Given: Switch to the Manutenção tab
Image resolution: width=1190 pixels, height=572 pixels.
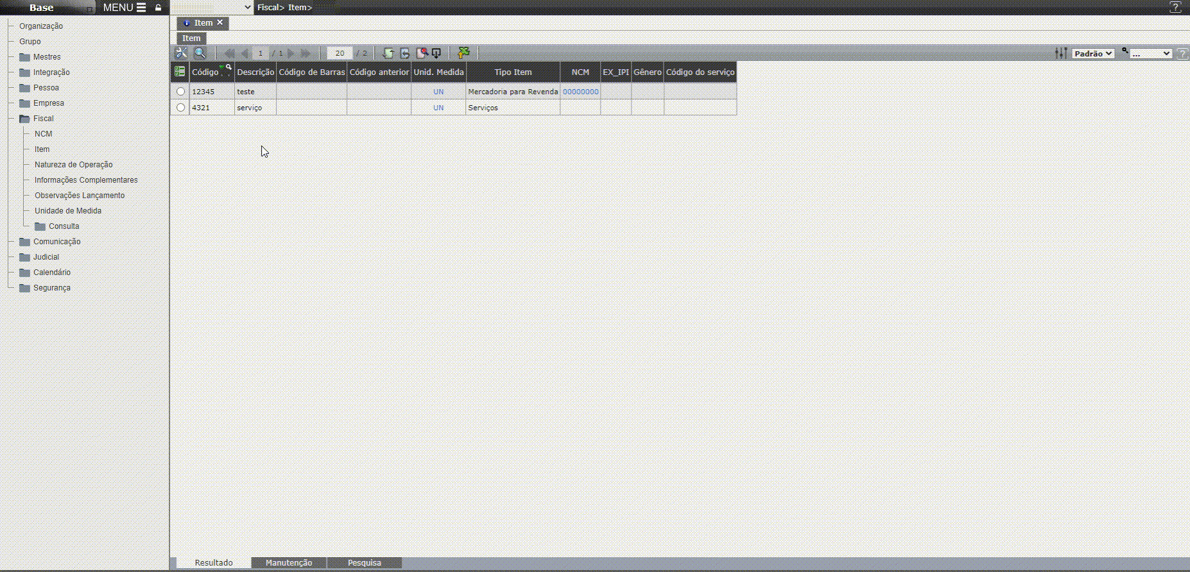Looking at the screenshot, I should coord(289,562).
